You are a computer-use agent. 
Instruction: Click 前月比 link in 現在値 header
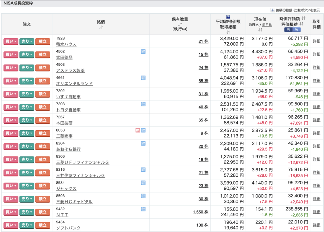267,25
